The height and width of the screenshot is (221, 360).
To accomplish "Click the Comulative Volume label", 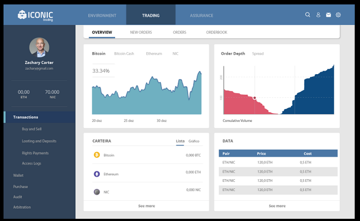I will pyautogui.click(x=238, y=120).
